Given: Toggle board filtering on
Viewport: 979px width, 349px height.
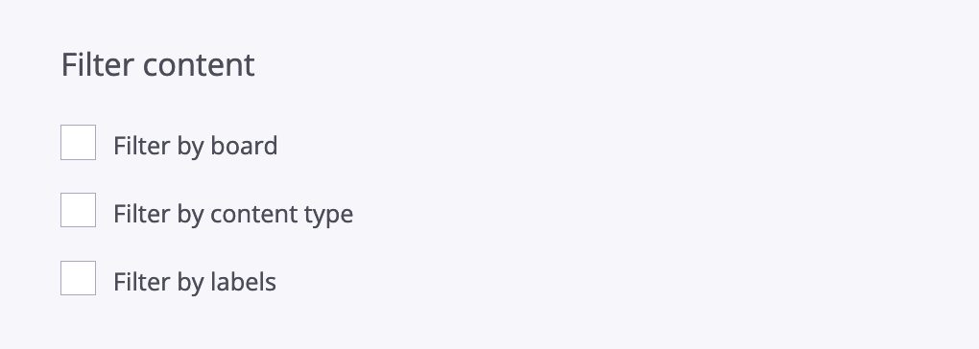Looking at the screenshot, I should click(78, 142).
